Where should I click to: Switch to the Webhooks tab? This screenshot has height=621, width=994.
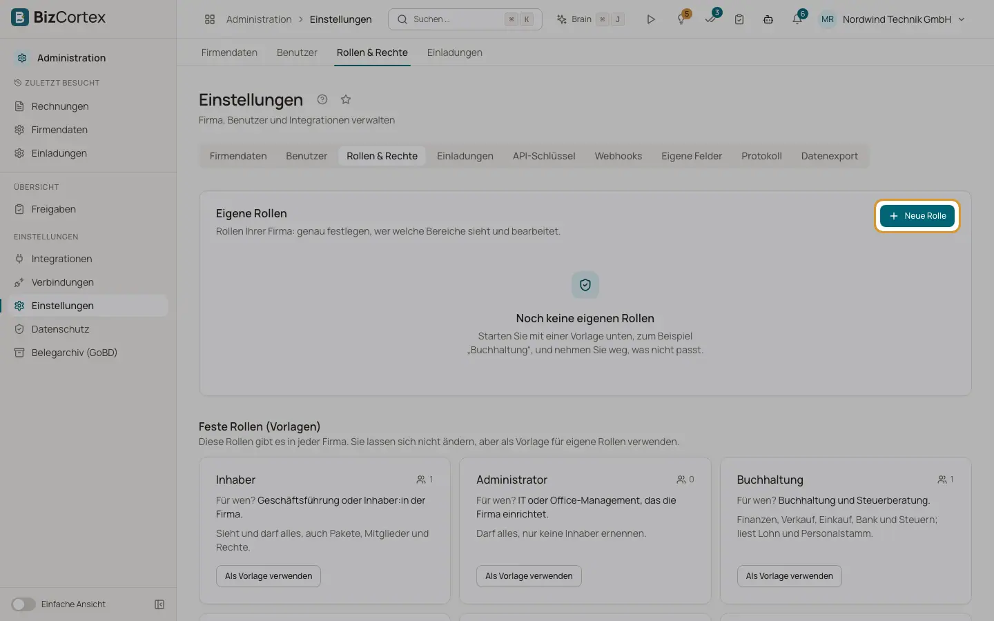618,156
